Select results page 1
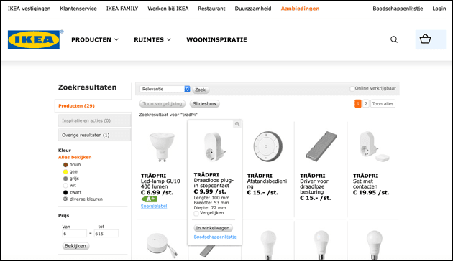 point(358,104)
